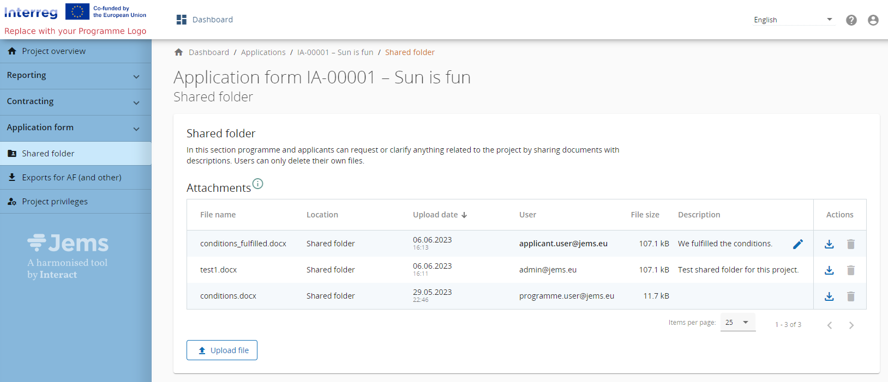Viewport: 888px width, 382px height.
Task: Delete the conditions_fulfilled.docx attachment
Action: (x=850, y=244)
